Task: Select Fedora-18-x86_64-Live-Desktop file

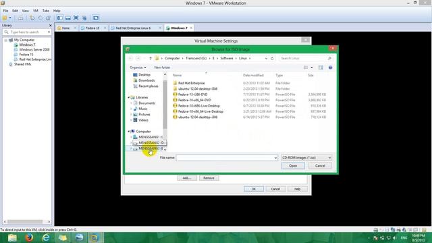Action: tap(200, 111)
